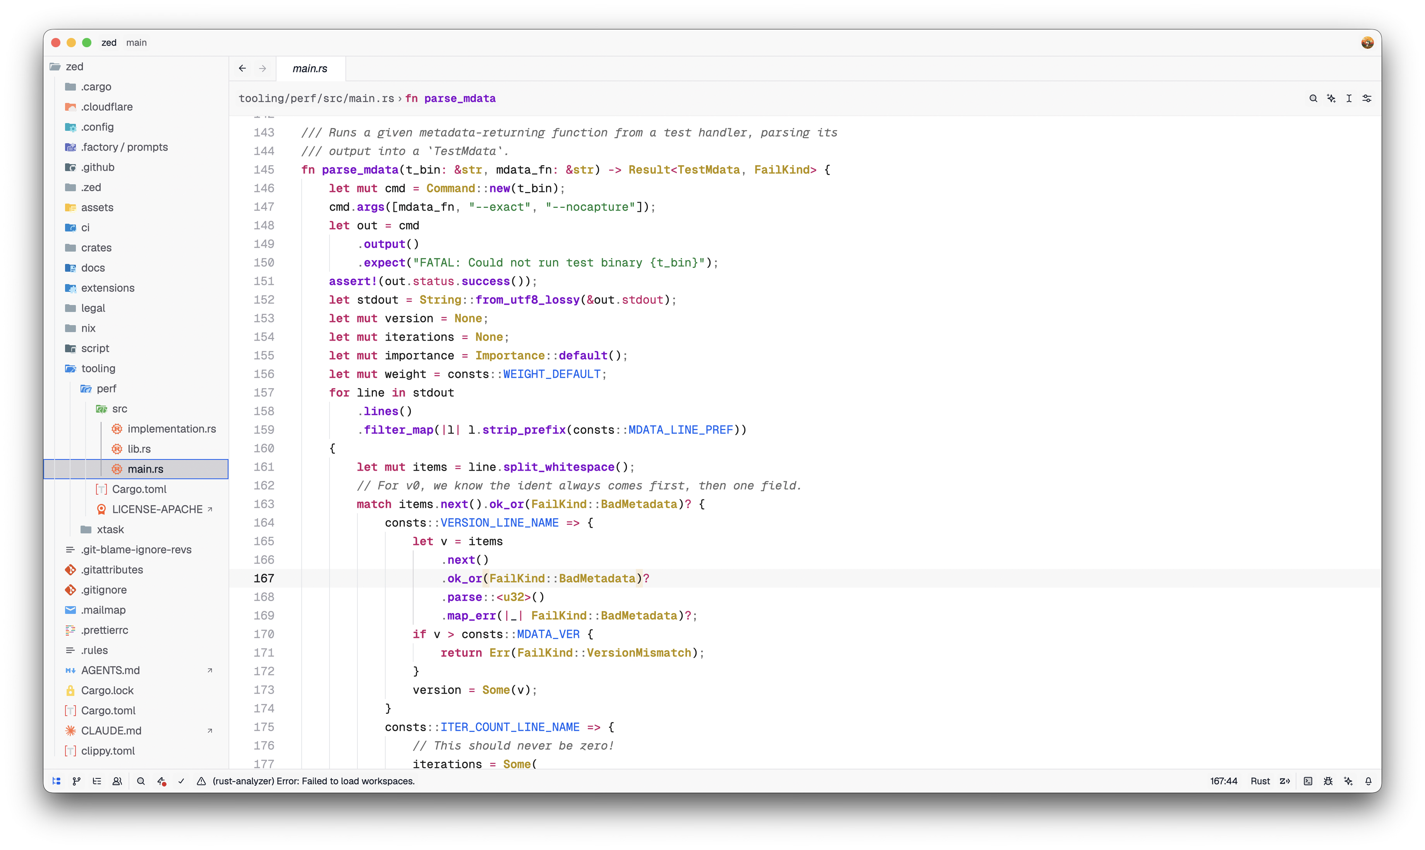Open the debugger bug icon
The height and width of the screenshot is (850, 1425).
(1327, 781)
